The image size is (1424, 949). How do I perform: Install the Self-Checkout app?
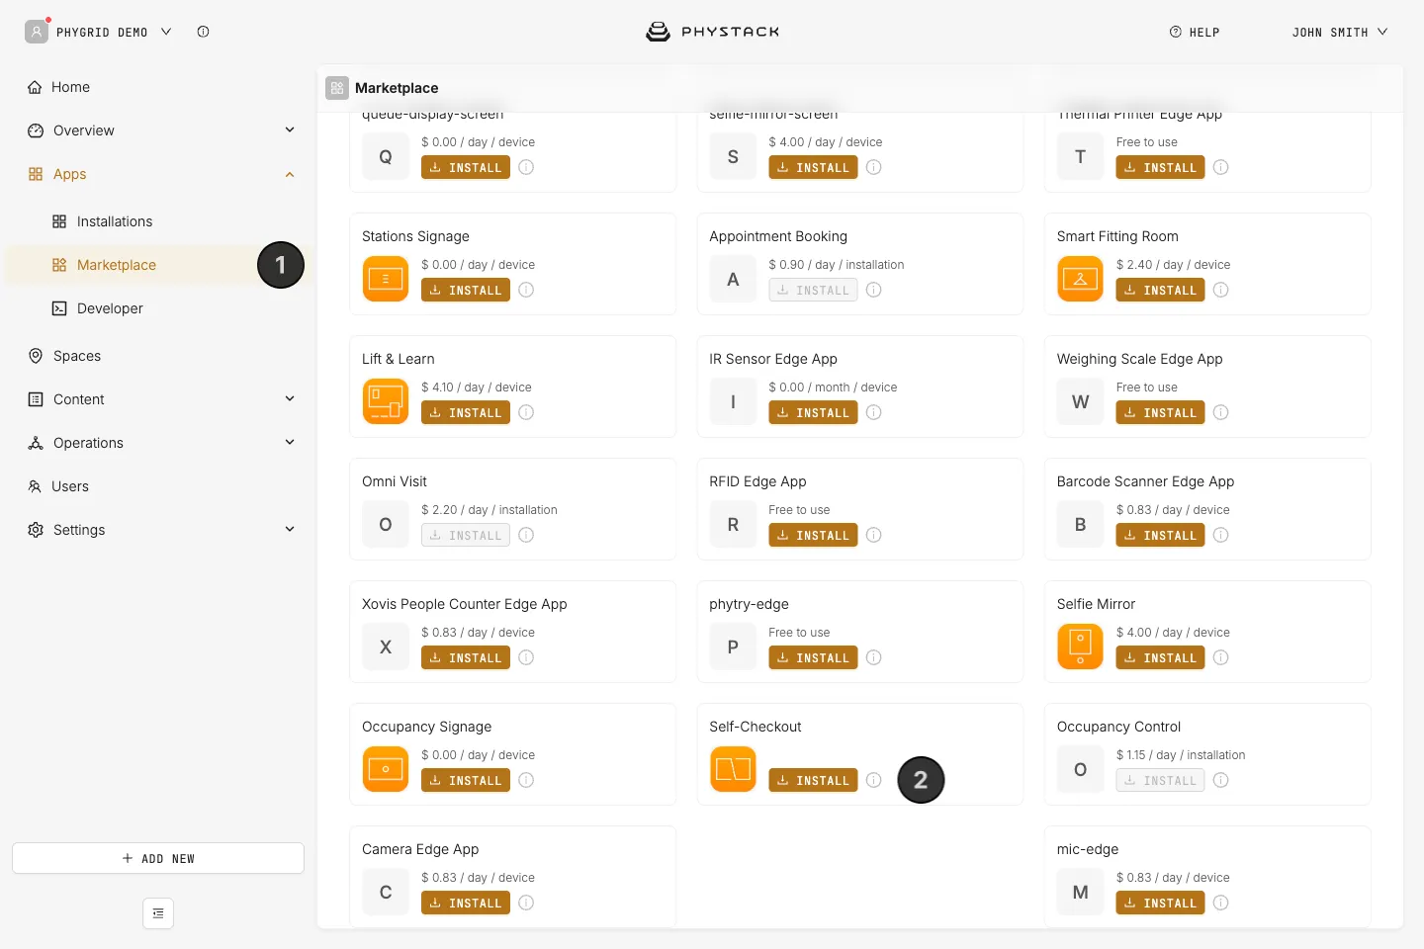[x=813, y=780]
